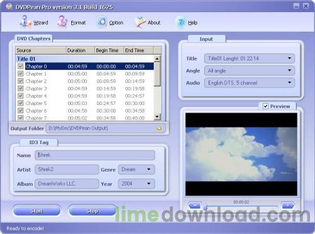Sort by the Source column header
315x234 pixels.
(x=41, y=50)
